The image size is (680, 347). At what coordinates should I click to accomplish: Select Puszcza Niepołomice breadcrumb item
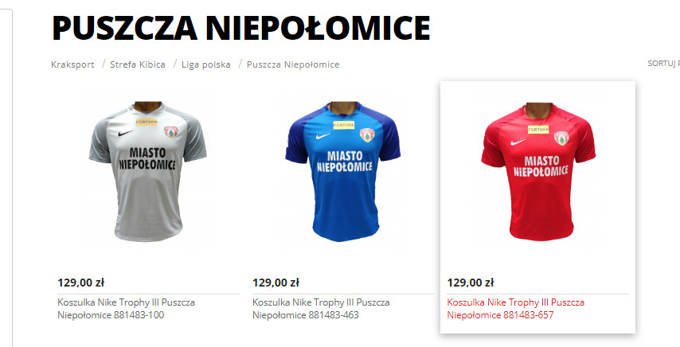(293, 64)
